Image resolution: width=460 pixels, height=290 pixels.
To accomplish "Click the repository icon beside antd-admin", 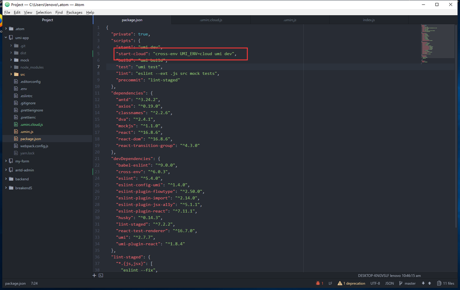I will tap(11, 170).
